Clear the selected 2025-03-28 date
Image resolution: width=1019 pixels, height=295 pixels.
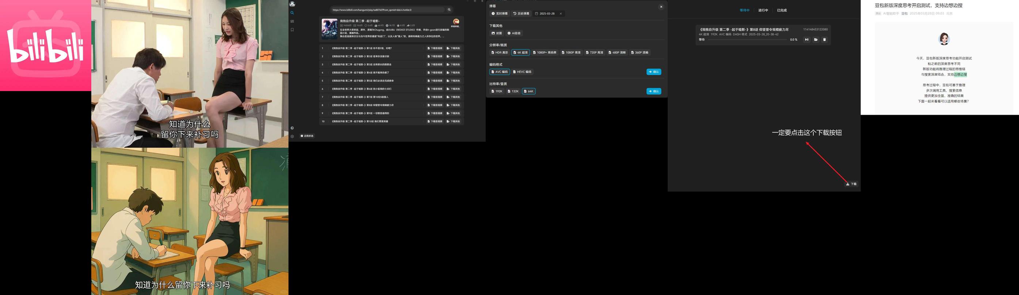click(x=561, y=14)
